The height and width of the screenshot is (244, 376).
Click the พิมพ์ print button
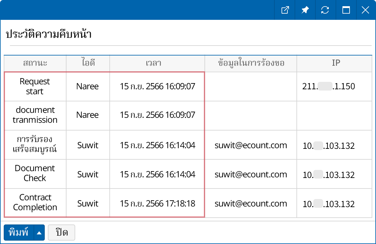(19, 233)
